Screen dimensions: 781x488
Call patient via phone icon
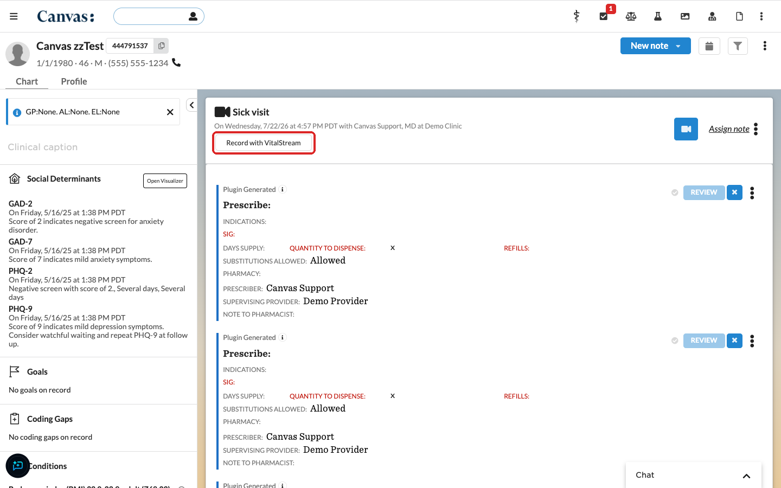click(x=176, y=62)
